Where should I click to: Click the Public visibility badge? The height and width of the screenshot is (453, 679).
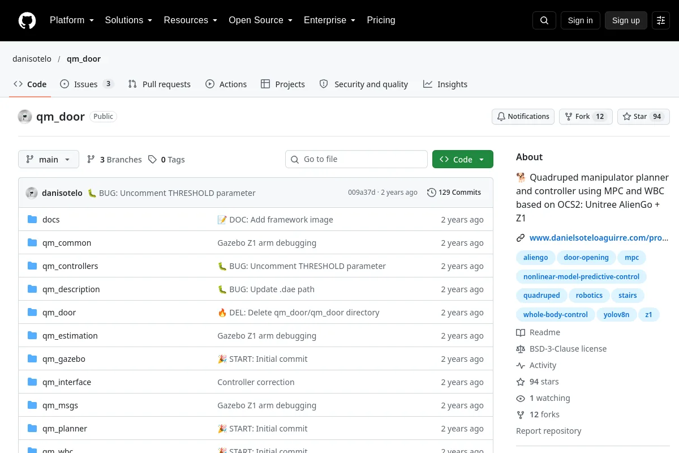point(104,117)
